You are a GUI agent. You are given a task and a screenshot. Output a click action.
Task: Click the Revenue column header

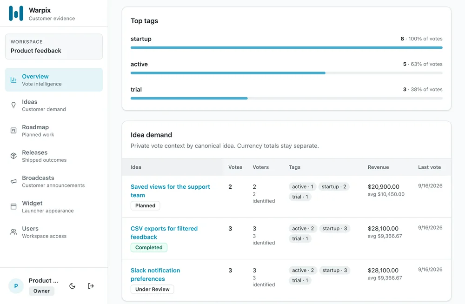pyautogui.click(x=378, y=167)
